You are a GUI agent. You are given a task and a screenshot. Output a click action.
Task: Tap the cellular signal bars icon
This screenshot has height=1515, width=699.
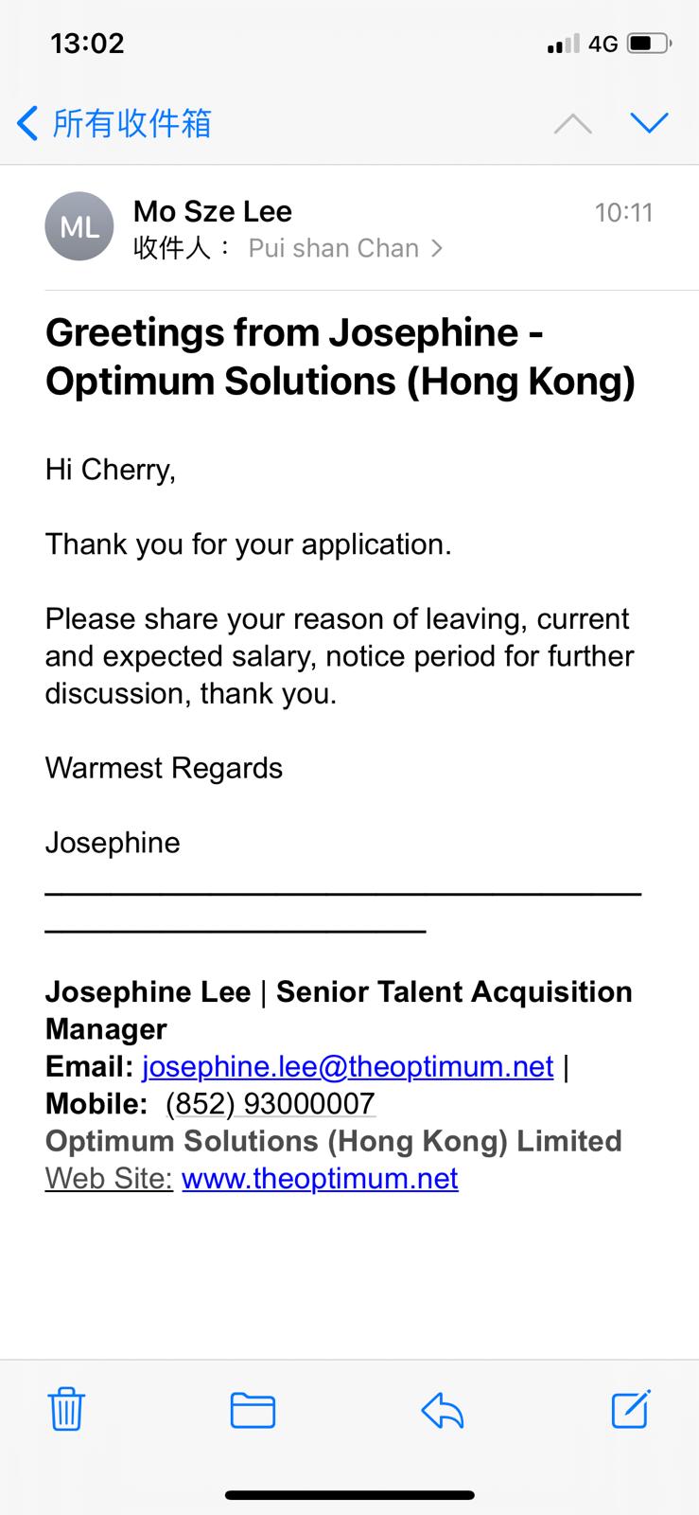coord(563,44)
